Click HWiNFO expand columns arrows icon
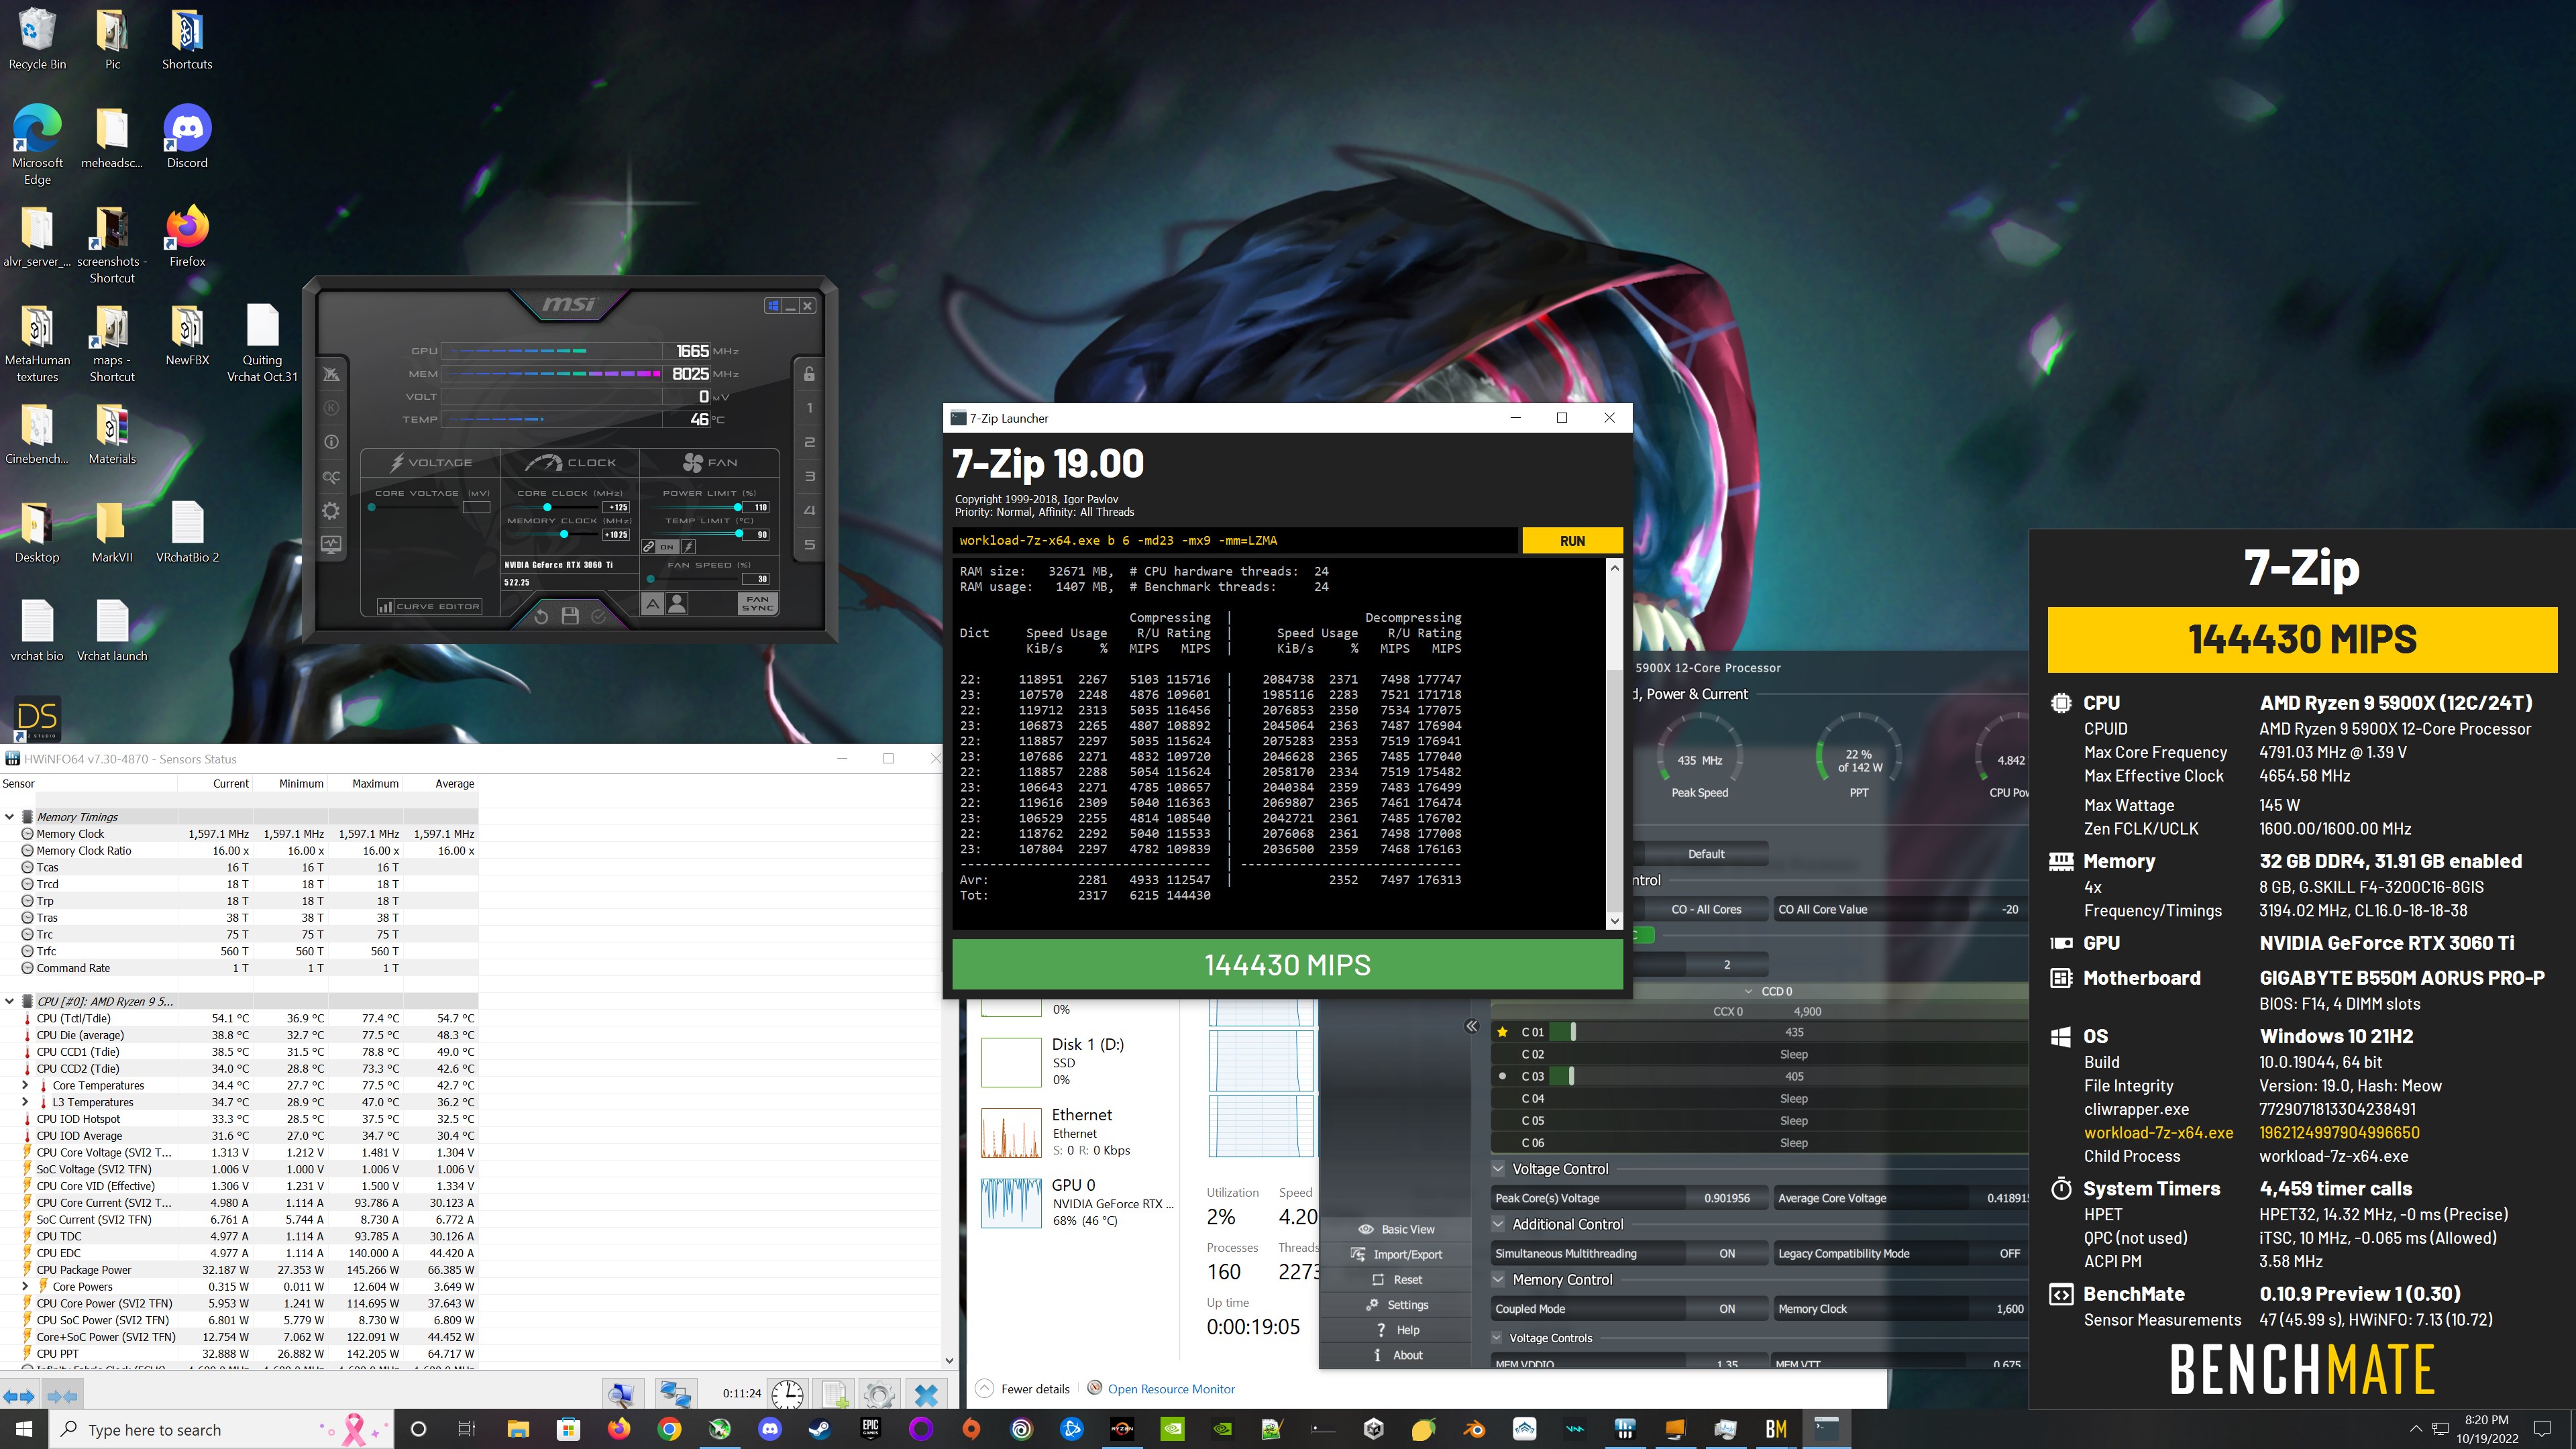 (x=19, y=1396)
